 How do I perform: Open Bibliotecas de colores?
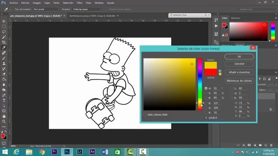239,81
